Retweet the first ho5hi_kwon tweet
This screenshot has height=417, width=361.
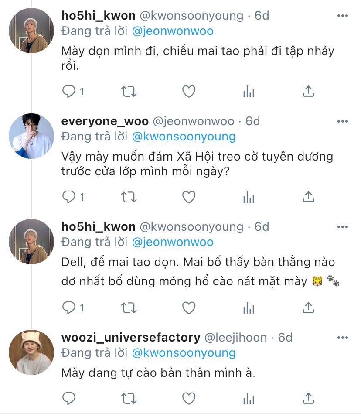129,91
